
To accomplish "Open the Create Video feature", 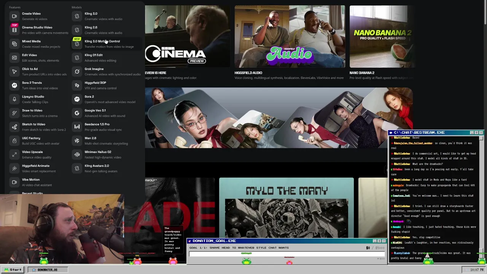I will coord(38,16).
